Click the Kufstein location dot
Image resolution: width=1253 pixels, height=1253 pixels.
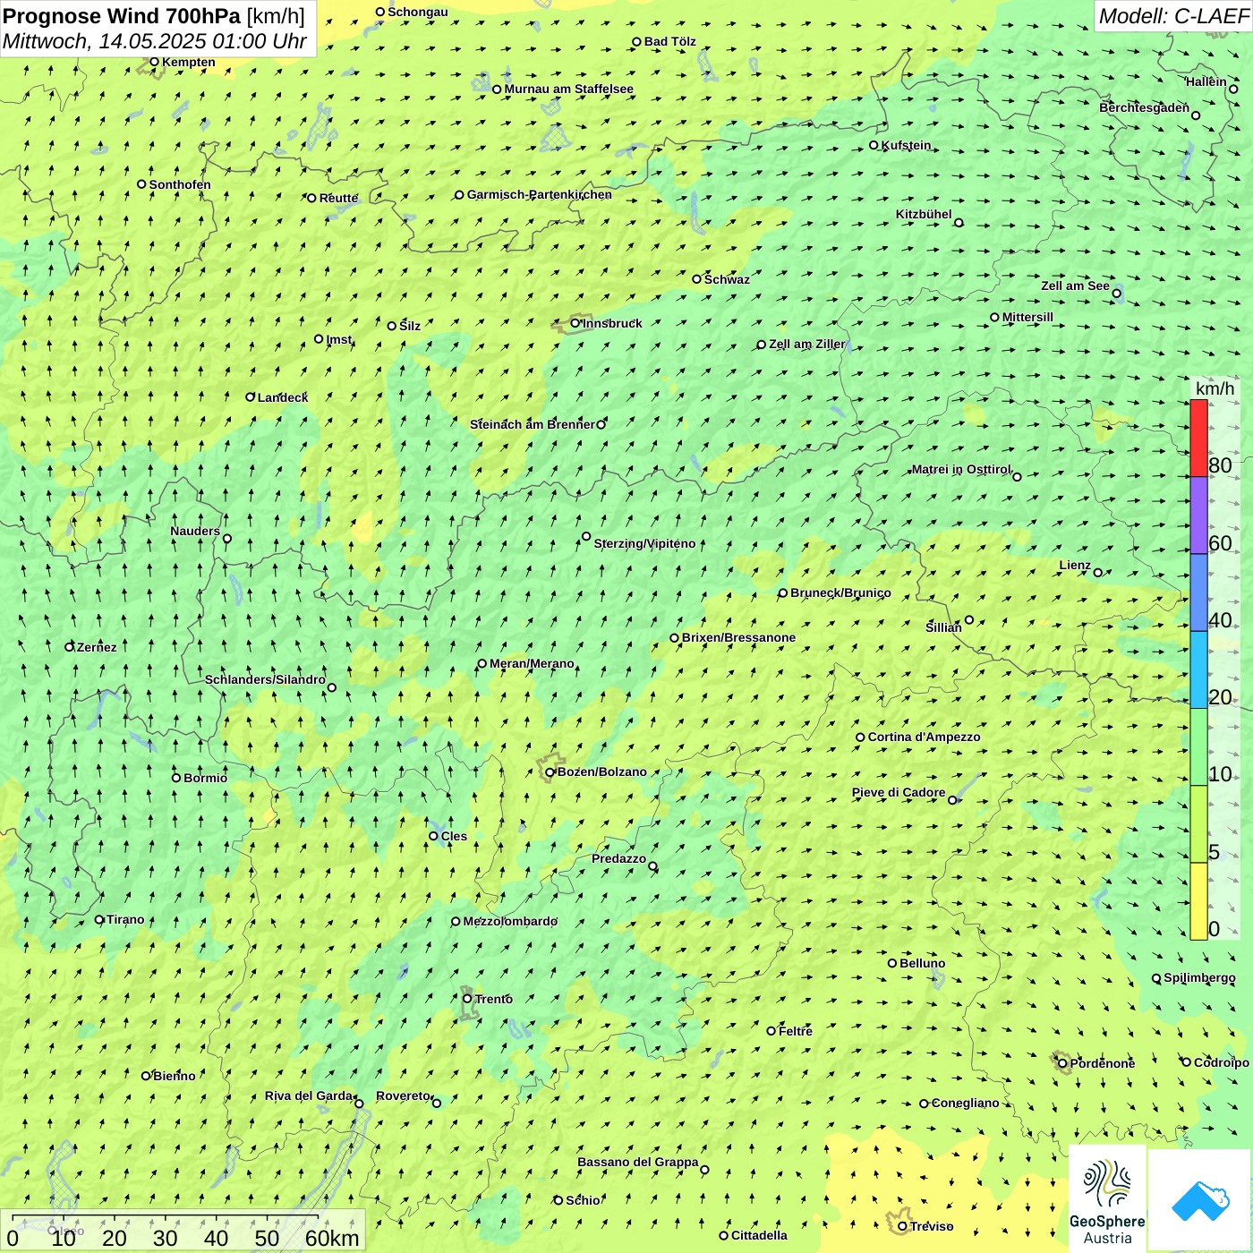[874, 145]
